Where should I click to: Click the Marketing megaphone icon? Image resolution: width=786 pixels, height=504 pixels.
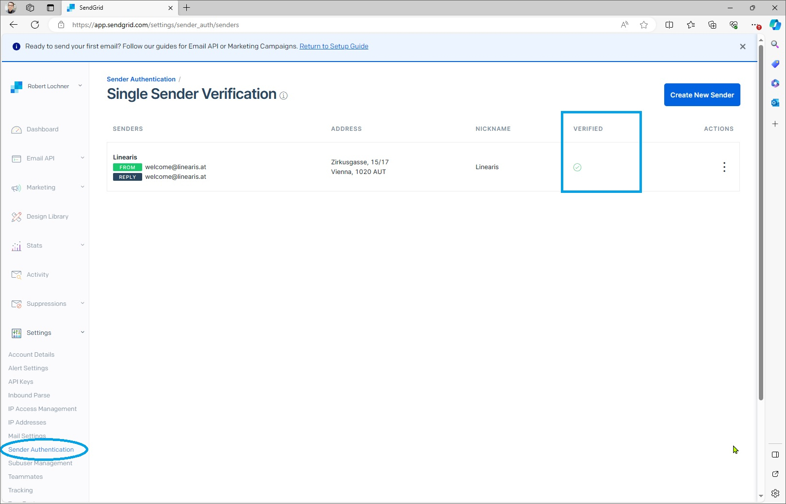tap(16, 188)
